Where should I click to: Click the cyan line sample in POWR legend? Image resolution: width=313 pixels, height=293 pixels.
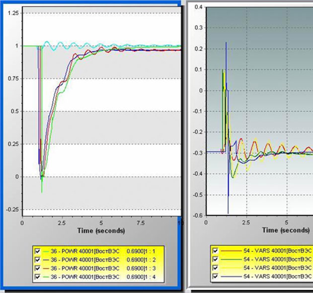pos(46,251)
